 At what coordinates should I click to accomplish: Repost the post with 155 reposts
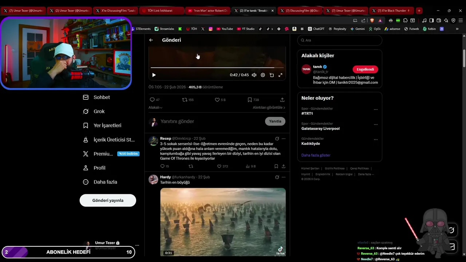point(187,100)
